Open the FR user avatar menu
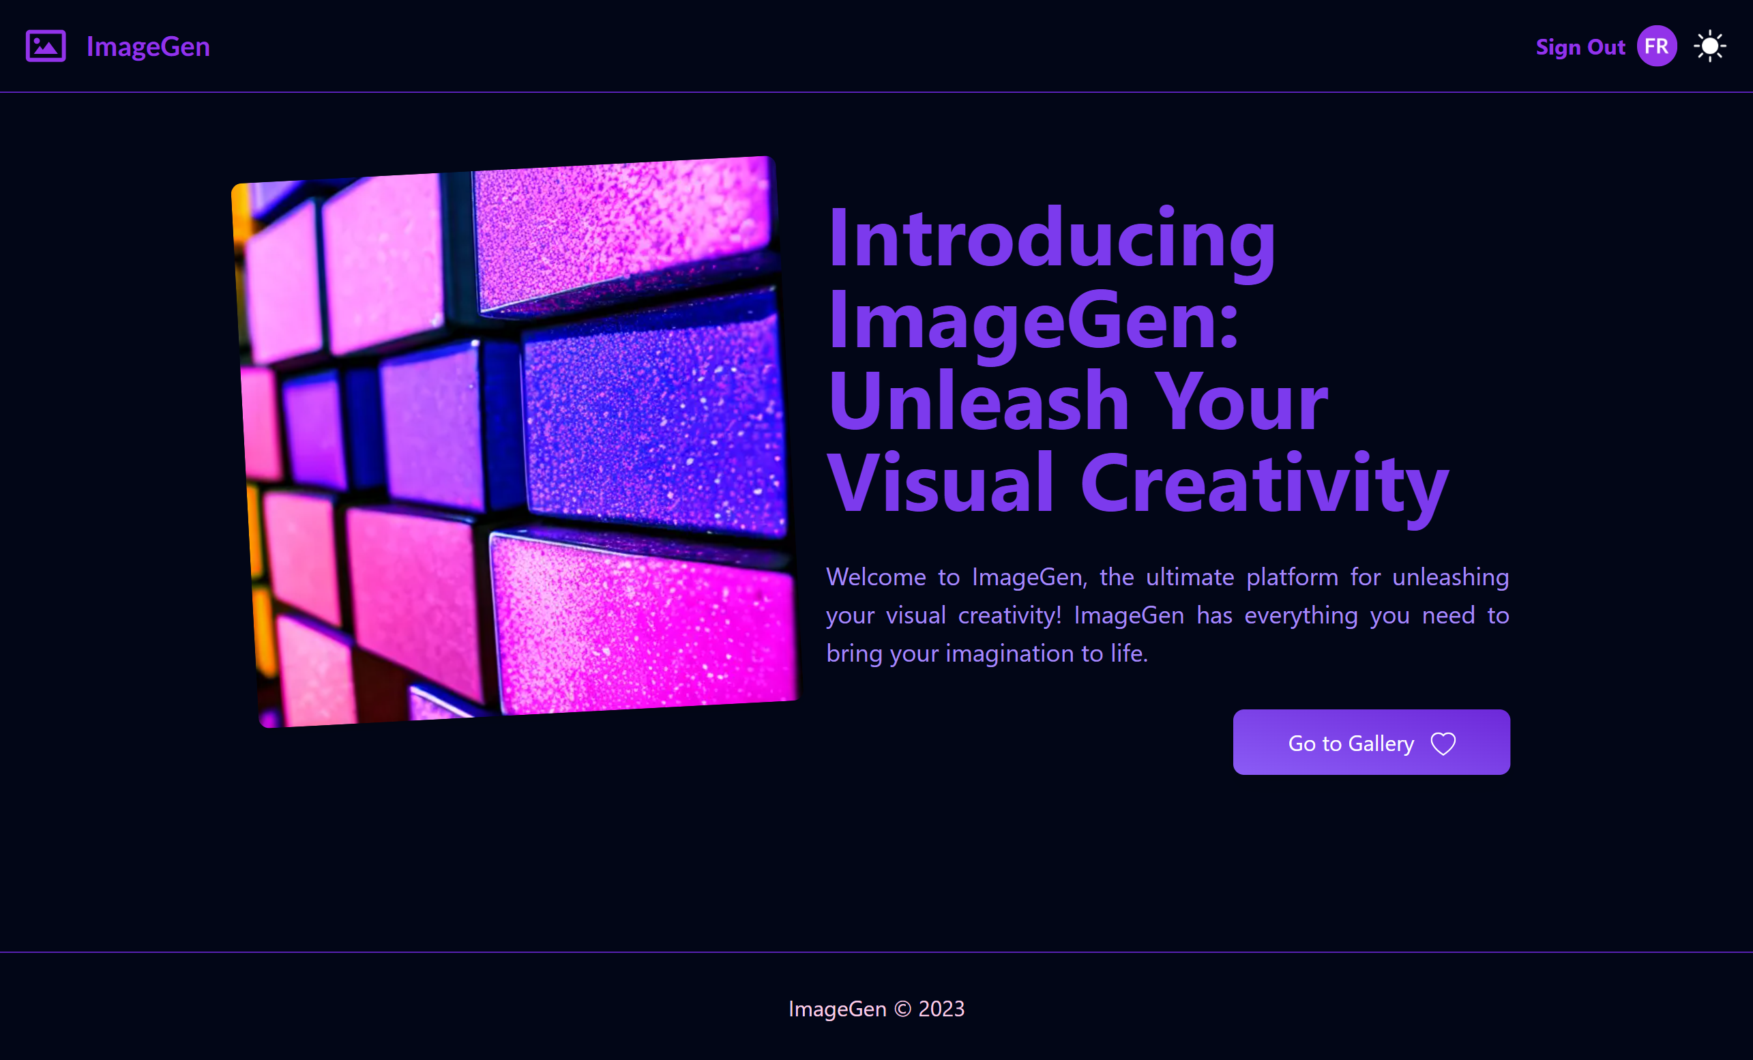The height and width of the screenshot is (1060, 1753). [1656, 46]
